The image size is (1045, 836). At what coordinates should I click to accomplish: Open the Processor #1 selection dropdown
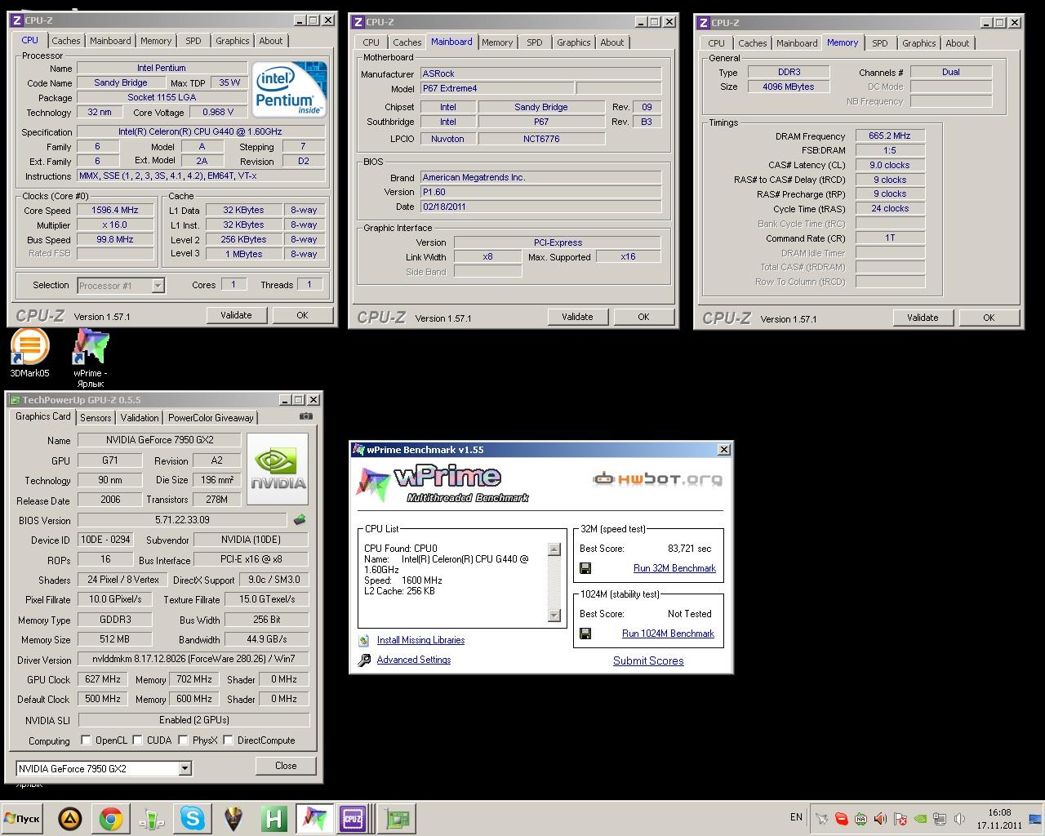tap(158, 286)
